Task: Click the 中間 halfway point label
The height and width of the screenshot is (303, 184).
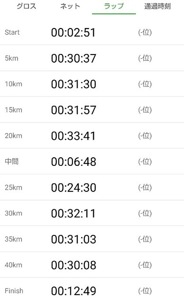Action: point(12,161)
